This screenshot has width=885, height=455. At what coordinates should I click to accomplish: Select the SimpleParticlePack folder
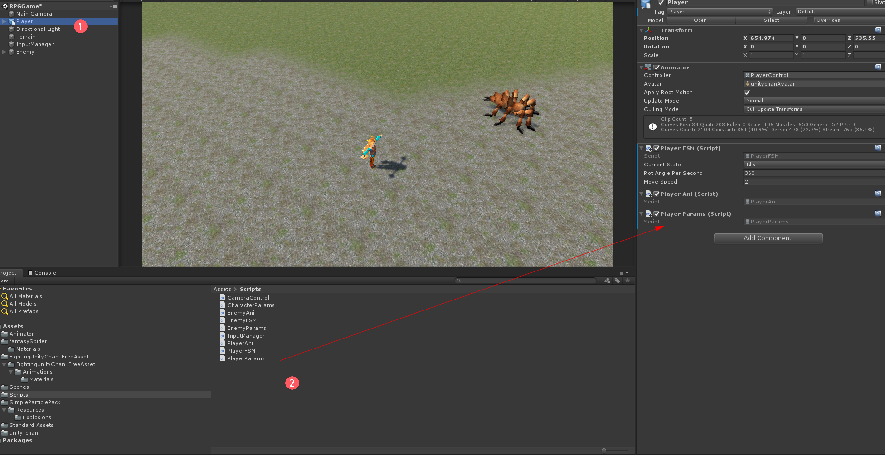click(35, 402)
